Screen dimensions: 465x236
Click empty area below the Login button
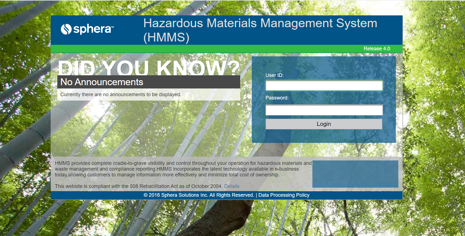pyautogui.click(x=324, y=136)
